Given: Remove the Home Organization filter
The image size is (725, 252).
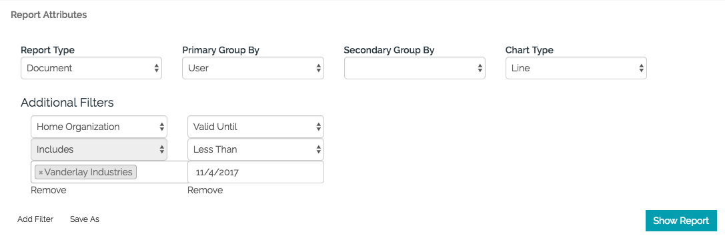Looking at the screenshot, I should point(49,190).
